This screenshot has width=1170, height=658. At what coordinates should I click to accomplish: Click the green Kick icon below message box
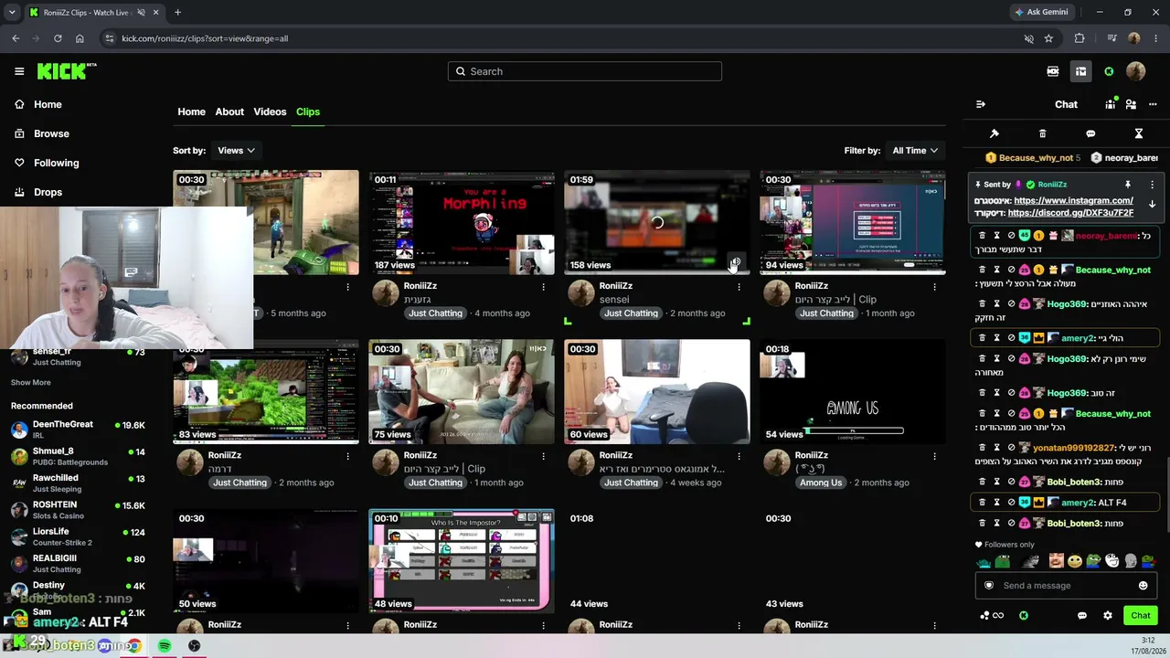(x=1024, y=615)
